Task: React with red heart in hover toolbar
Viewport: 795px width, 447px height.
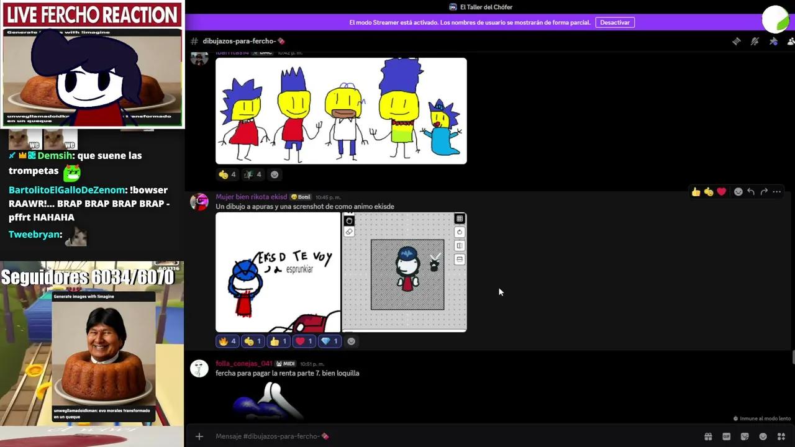Action: pyautogui.click(x=721, y=192)
